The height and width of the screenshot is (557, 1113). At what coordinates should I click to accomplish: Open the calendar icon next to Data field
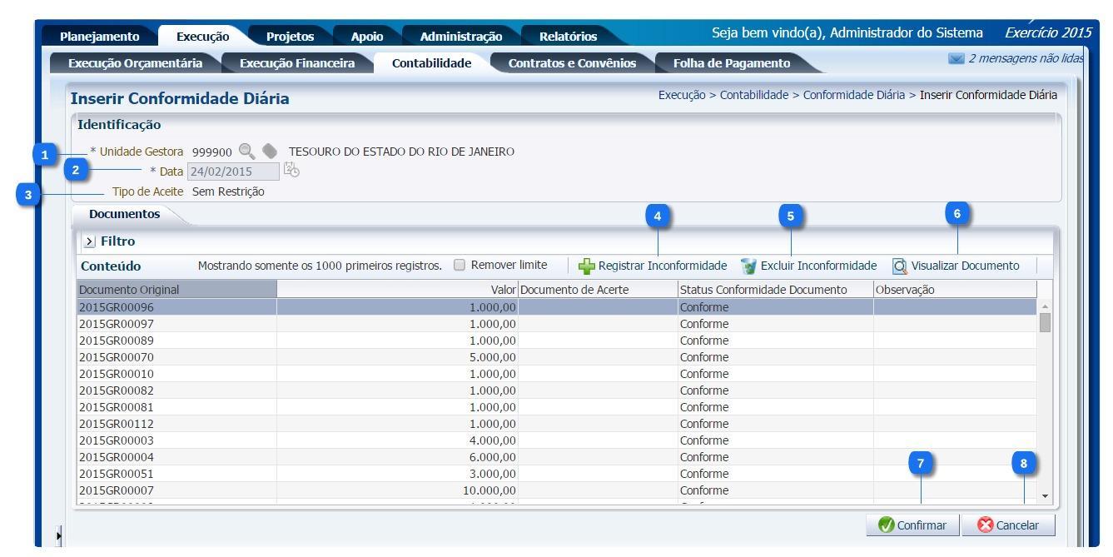tap(291, 172)
